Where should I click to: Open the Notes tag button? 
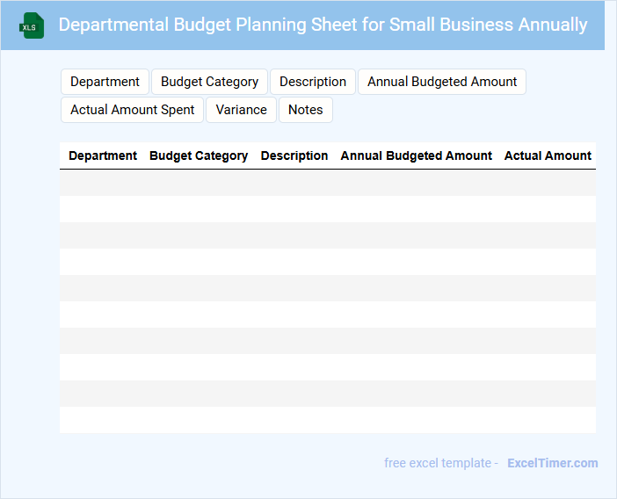[305, 110]
